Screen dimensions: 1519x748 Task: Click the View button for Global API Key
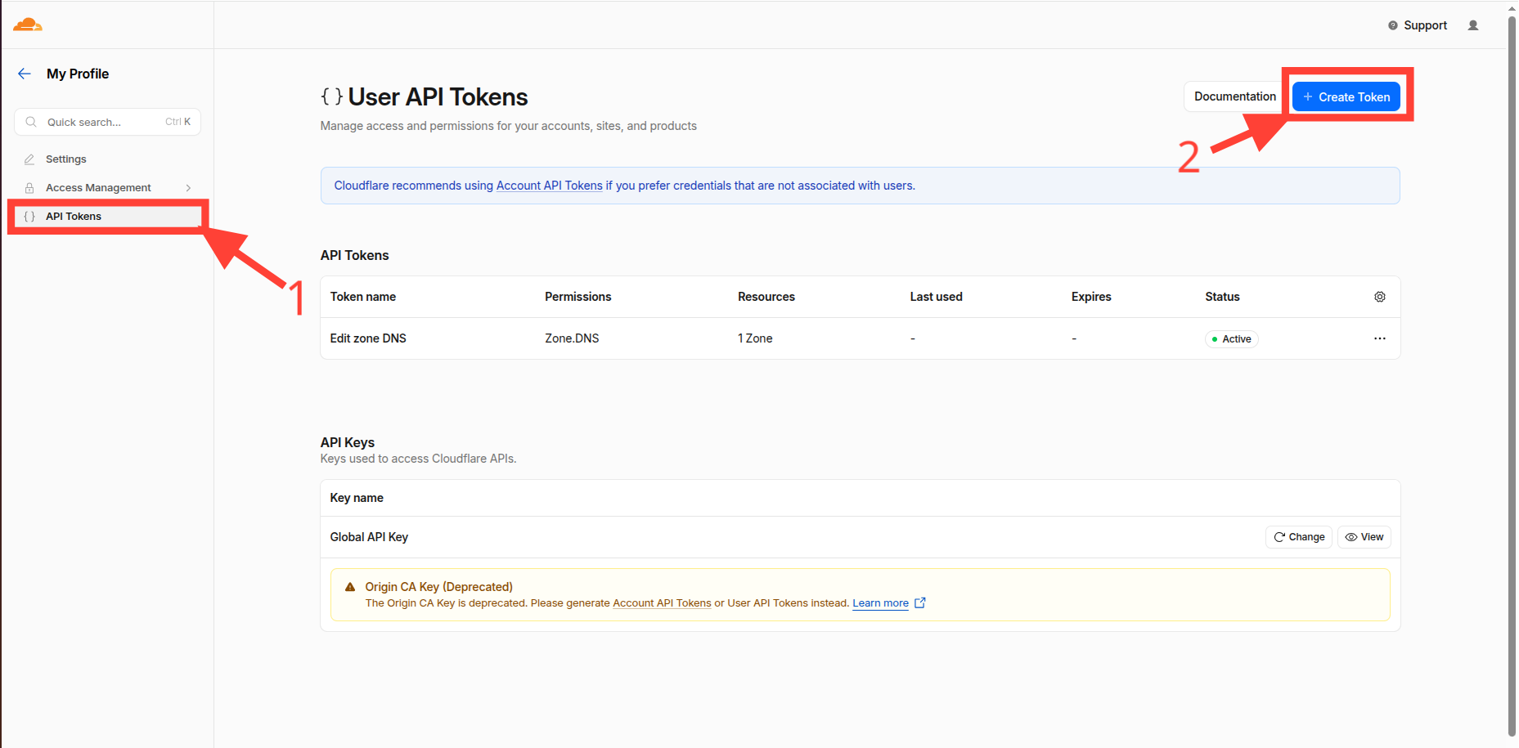1364,537
